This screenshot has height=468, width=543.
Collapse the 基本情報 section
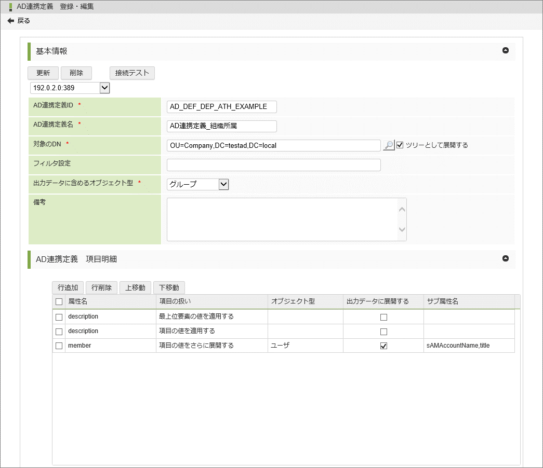point(505,51)
